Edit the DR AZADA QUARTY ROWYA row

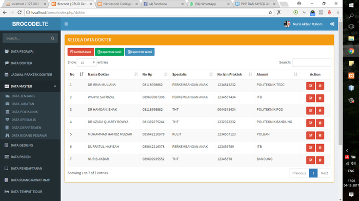coord(310,123)
